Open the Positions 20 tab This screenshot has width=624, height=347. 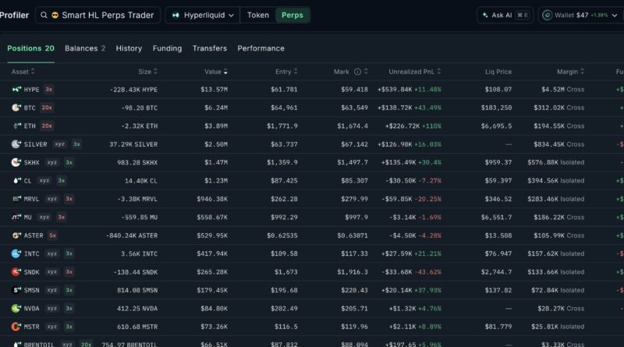pos(30,48)
